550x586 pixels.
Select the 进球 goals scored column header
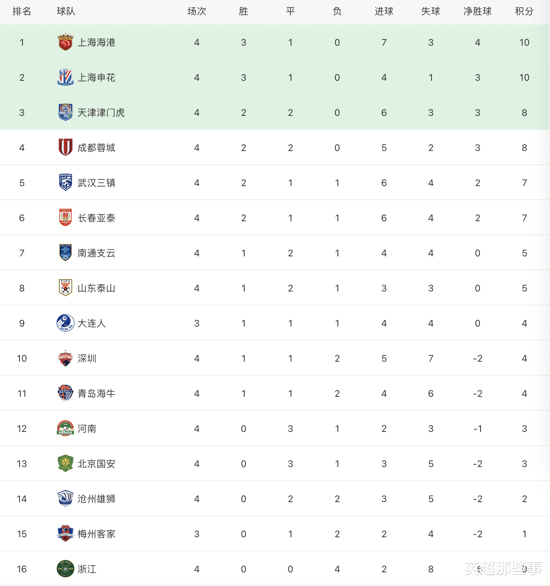click(384, 11)
